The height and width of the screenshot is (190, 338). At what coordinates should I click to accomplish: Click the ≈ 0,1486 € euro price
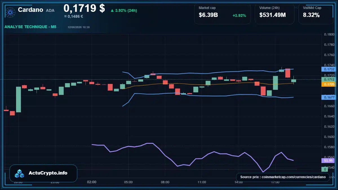(x=74, y=16)
